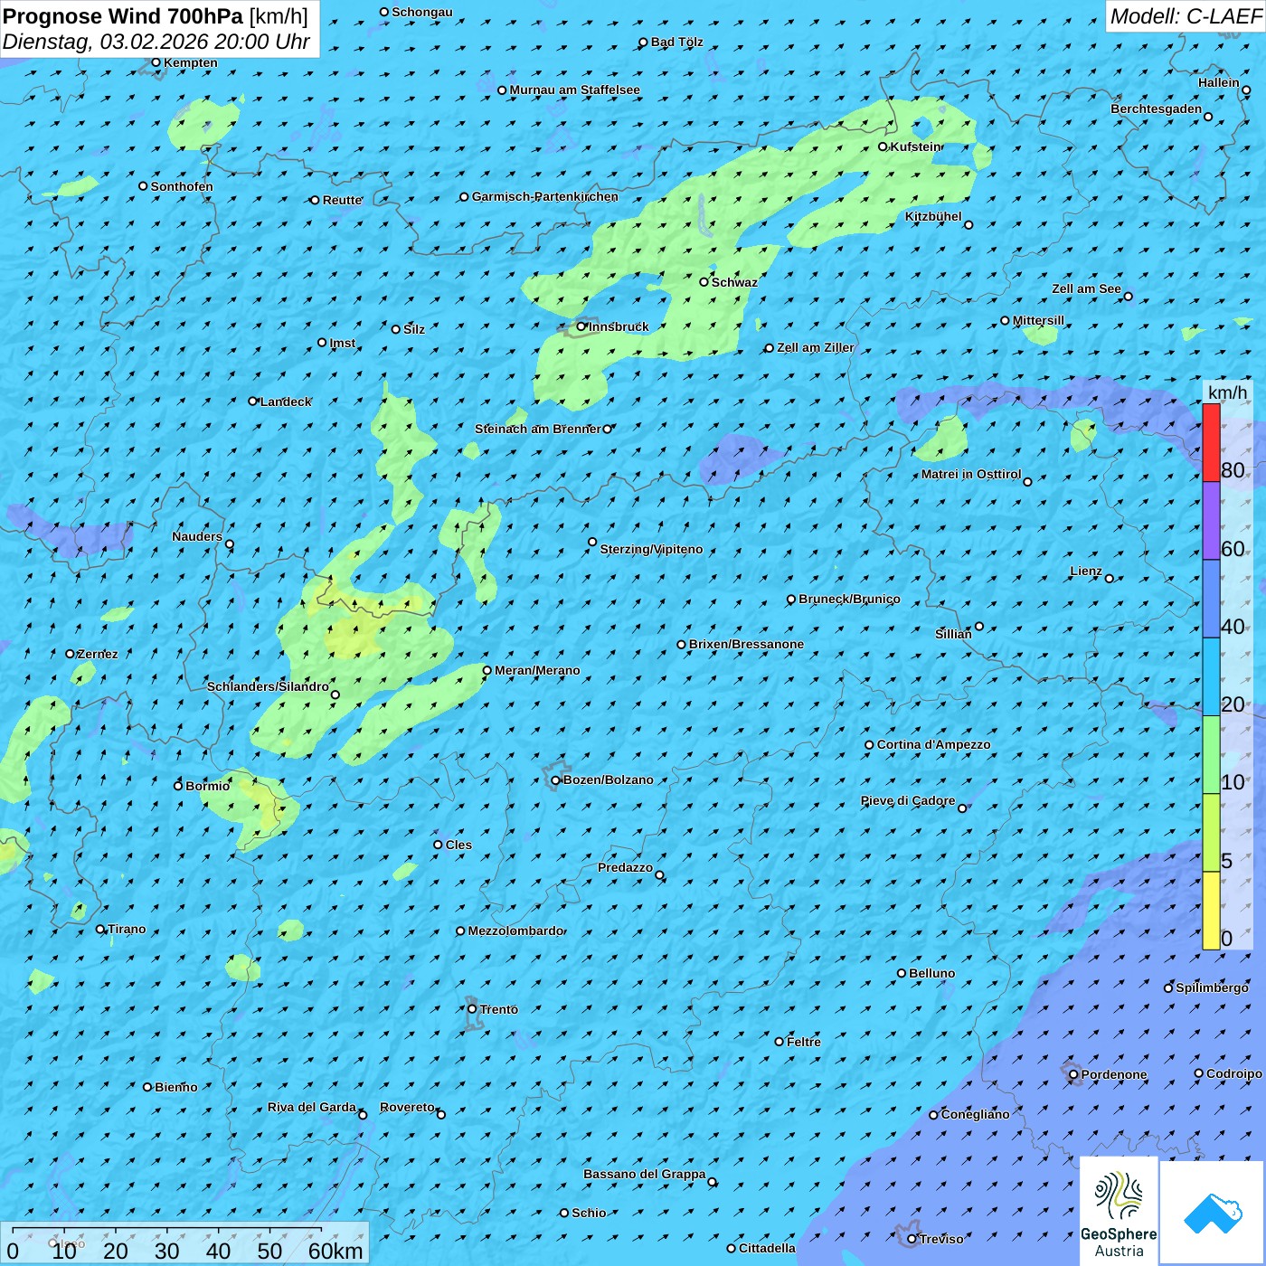Image resolution: width=1266 pixels, height=1266 pixels.
Task: Select the Schwaz city label
Action: click(734, 282)
